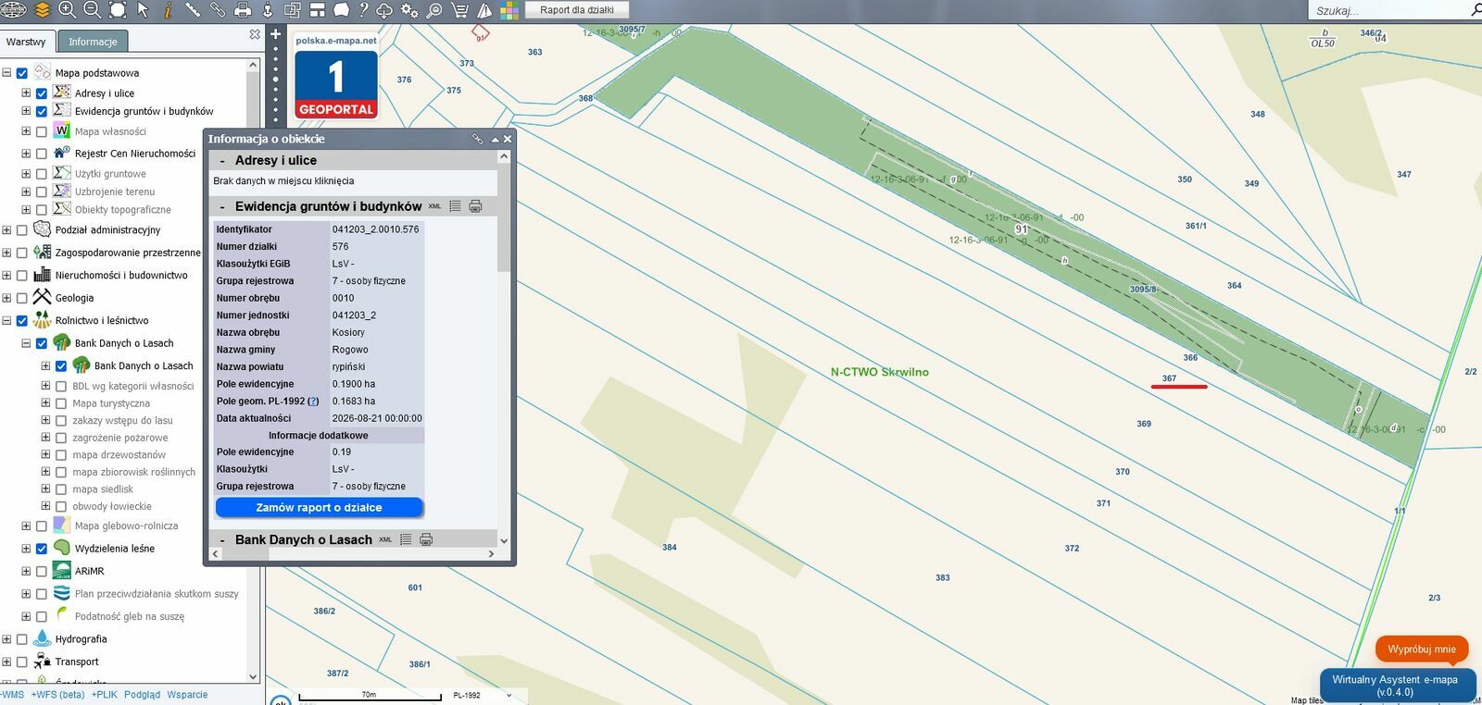
Task: Click the XML export icon for Ewidencja gruntów
Action: pyautogui.click(x=434, y=206)
